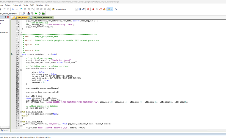Click the Configuration wrench icon
The image size is (226, 139).
tap(116, 9)
